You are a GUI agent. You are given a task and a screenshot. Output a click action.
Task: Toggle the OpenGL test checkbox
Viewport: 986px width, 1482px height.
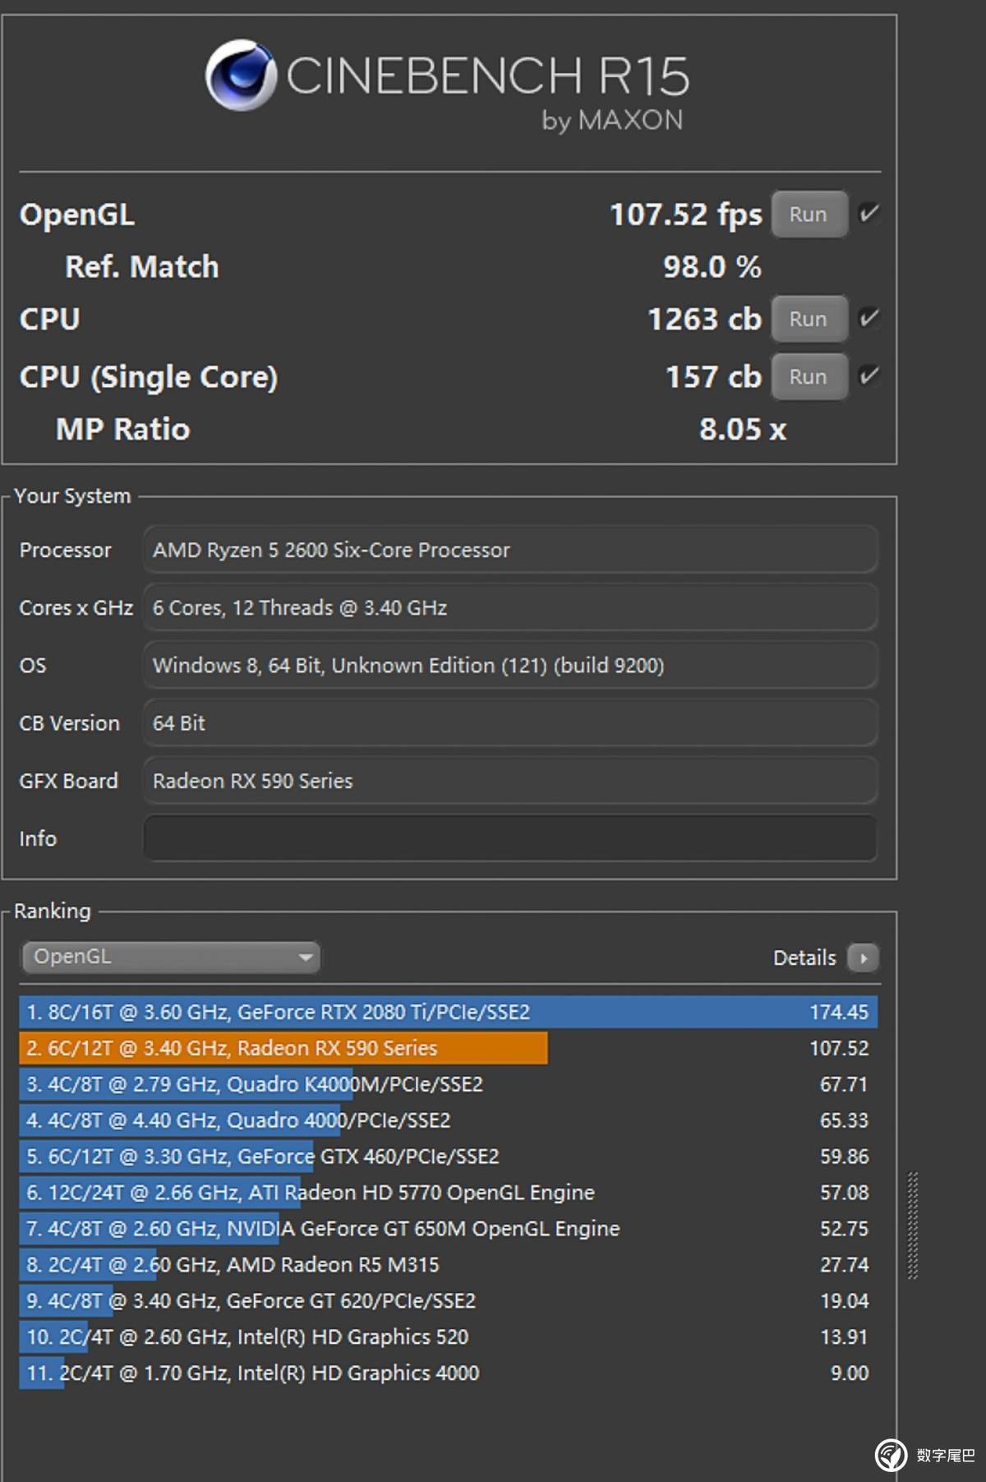click(x=869, y=214)
